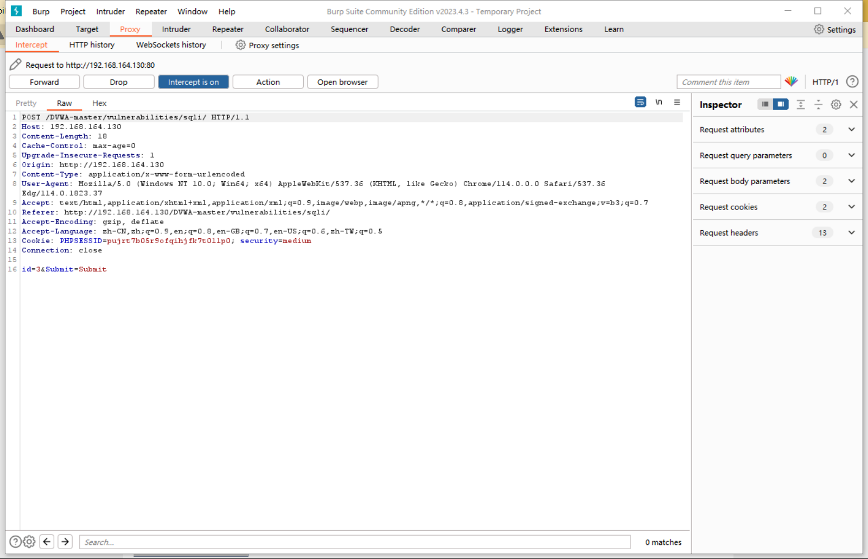Click the Burp Suite logo icon
Viewport: 868px width, 559px height.
pyautogui.click(x=16, y=11)
